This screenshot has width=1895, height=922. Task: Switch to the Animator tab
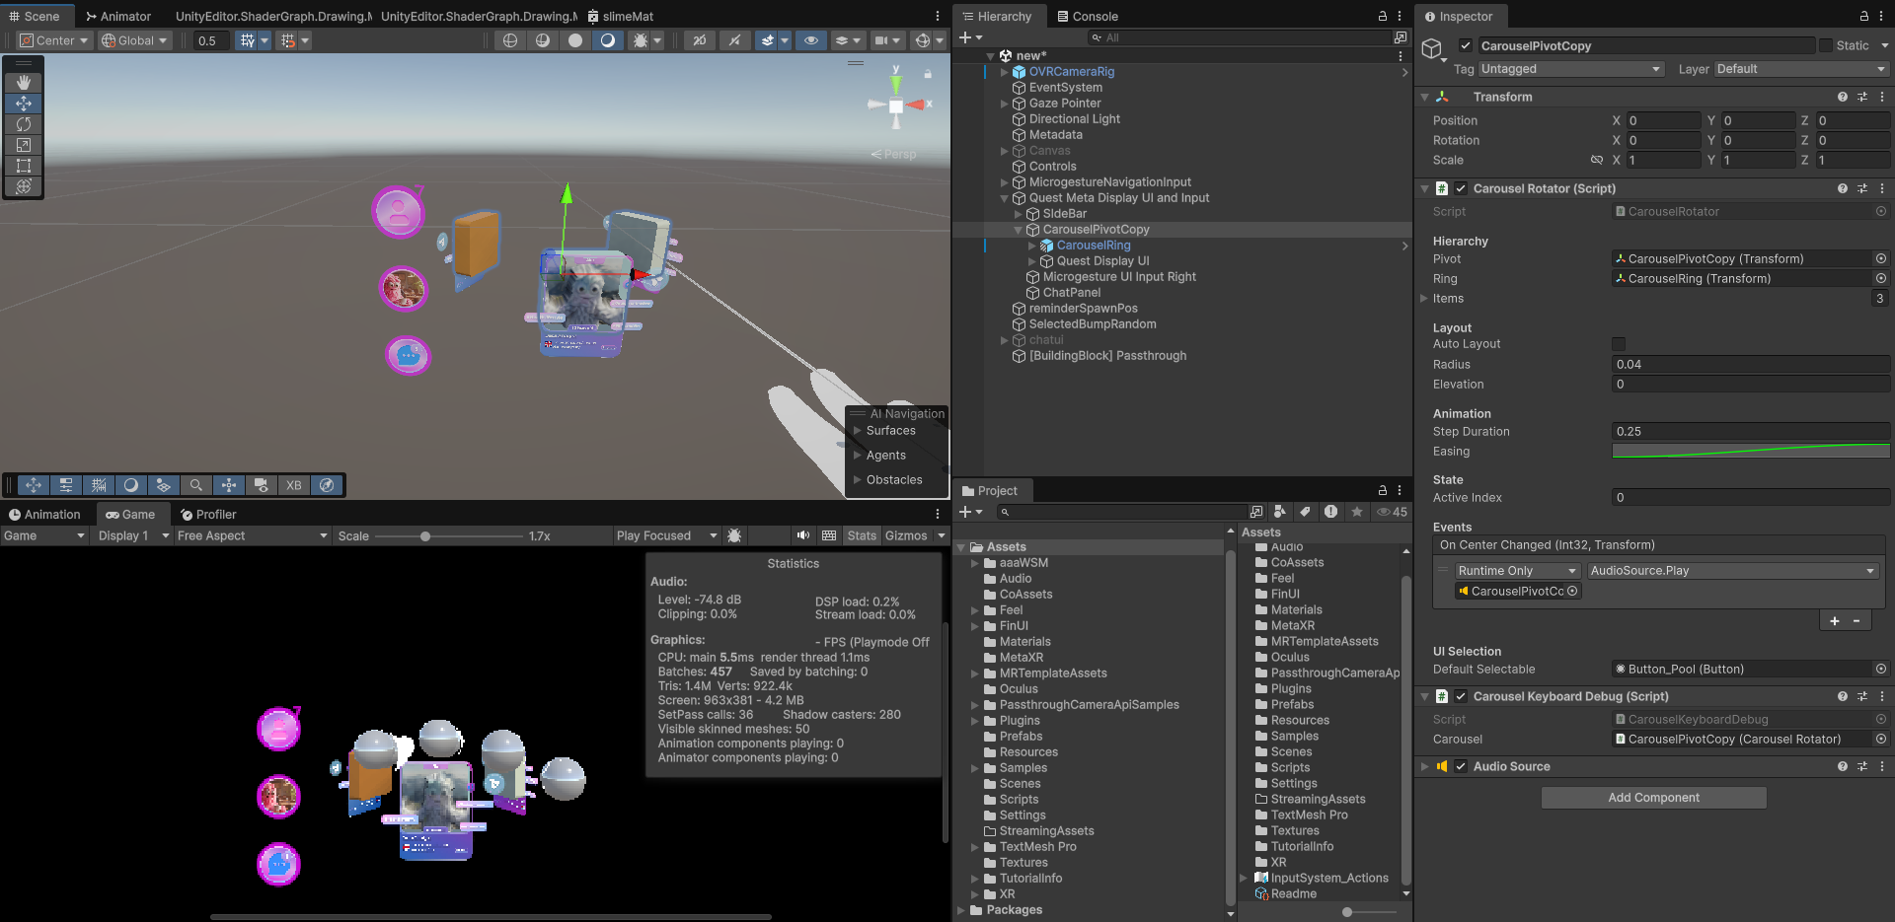(118, 17)
